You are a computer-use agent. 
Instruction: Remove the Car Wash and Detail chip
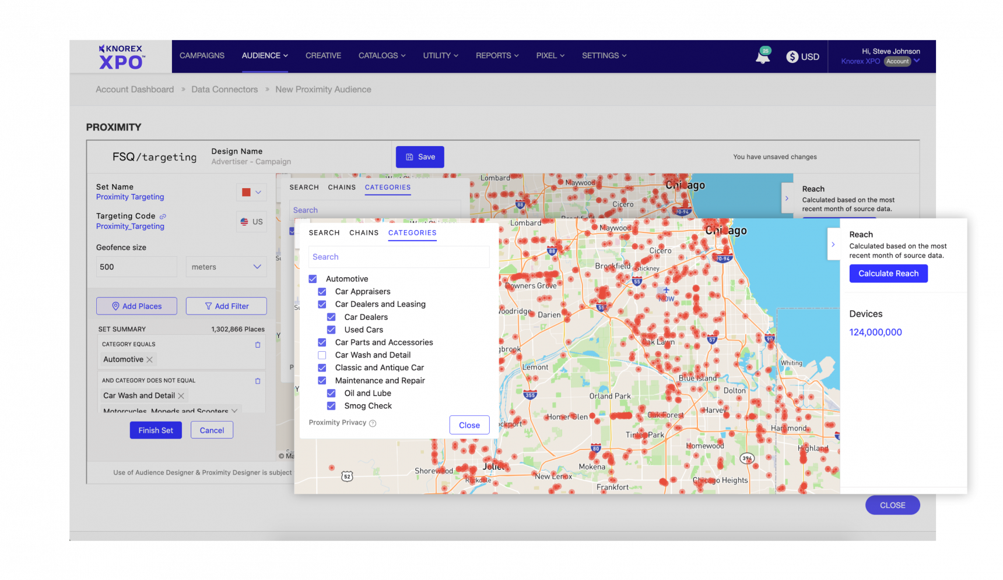pyautogui.click(x=181, y=396)
